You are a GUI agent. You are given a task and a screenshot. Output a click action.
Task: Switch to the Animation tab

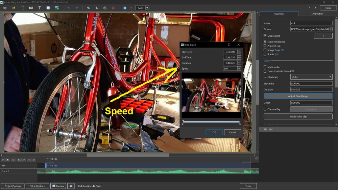[318, 14]
